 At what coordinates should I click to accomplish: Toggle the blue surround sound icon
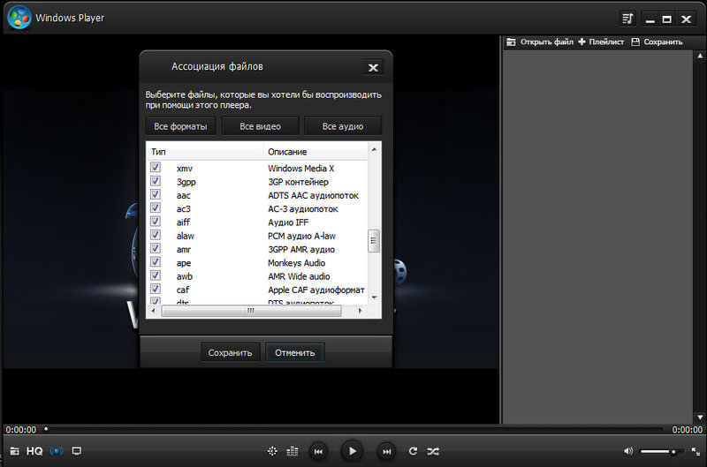57,451
